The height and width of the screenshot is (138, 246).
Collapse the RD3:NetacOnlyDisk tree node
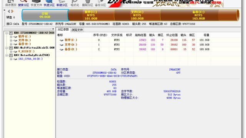(7, 55)
